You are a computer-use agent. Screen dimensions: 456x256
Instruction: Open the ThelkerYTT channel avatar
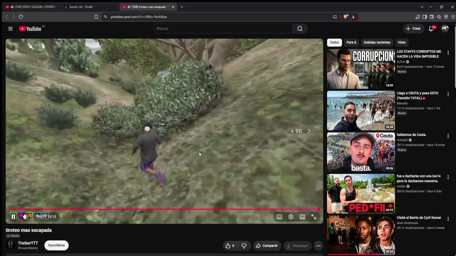click(11, 245)
